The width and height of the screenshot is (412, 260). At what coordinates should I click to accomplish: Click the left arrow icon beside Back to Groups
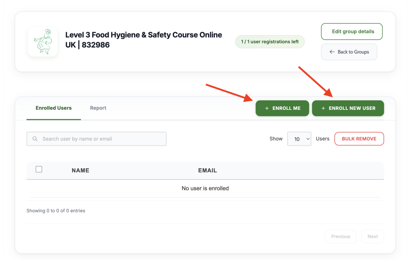pyautogui.click(x=332, y=52)
